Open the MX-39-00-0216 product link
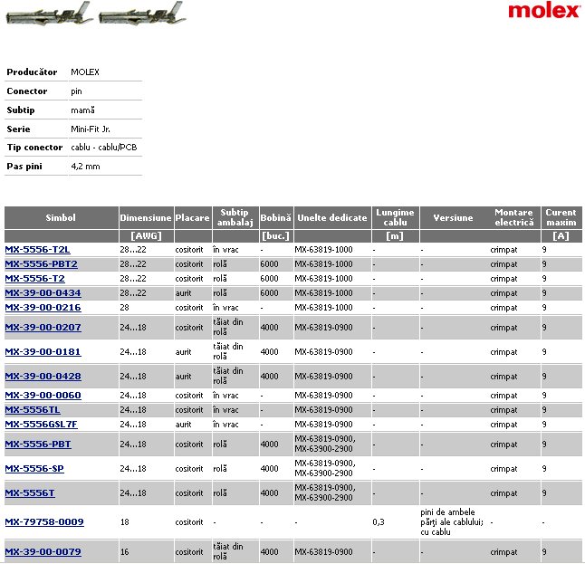585x564 pixels. click(x=43, y=308)
